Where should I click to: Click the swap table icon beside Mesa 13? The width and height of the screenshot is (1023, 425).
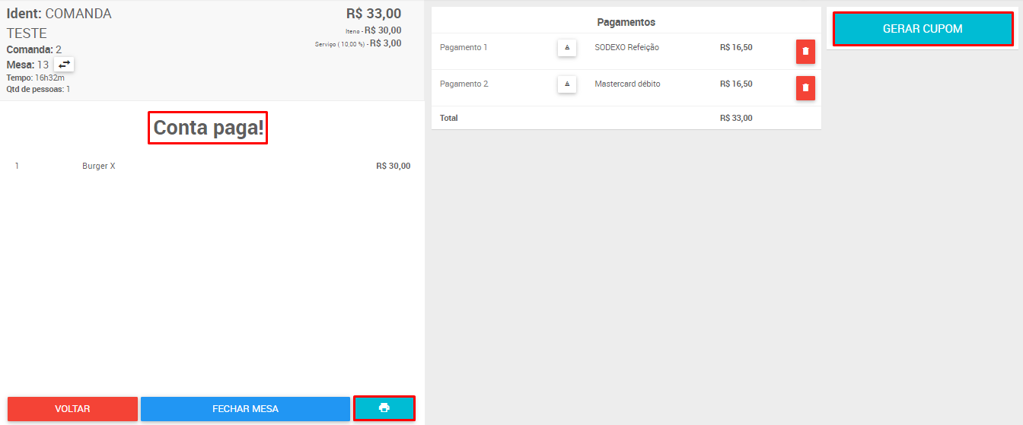click(64, 65)
